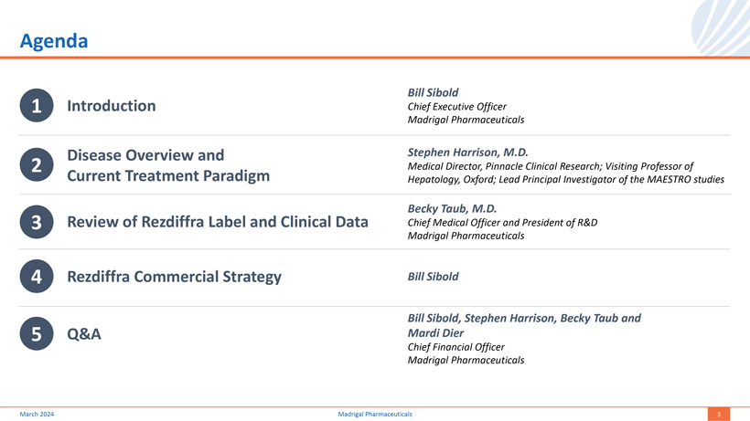
Task: Open Review of Rezdiffra Label and Clinical Data
Action: [x=218, y=222]
